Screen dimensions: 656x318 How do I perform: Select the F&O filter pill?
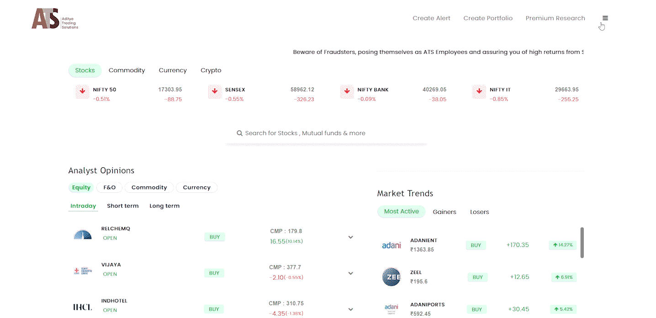click(x=110, y=187)
